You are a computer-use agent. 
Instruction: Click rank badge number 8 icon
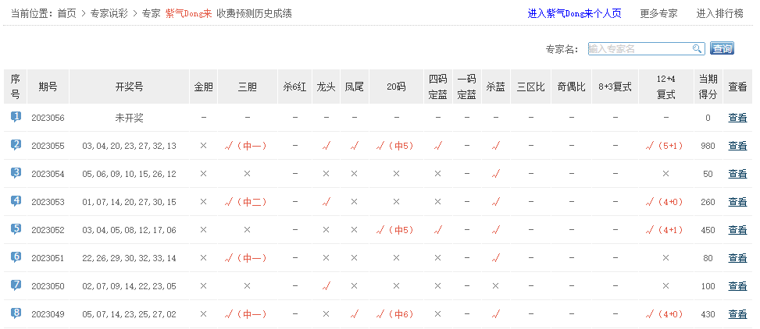pos(16,313)
